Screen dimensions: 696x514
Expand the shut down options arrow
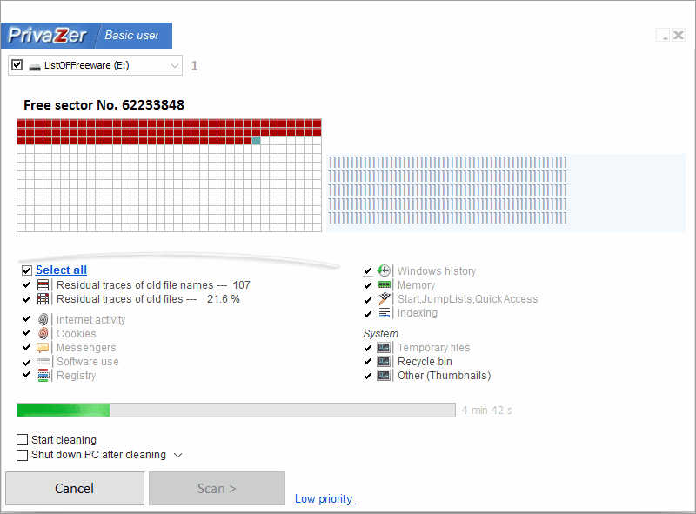click(x=178, y=455)
